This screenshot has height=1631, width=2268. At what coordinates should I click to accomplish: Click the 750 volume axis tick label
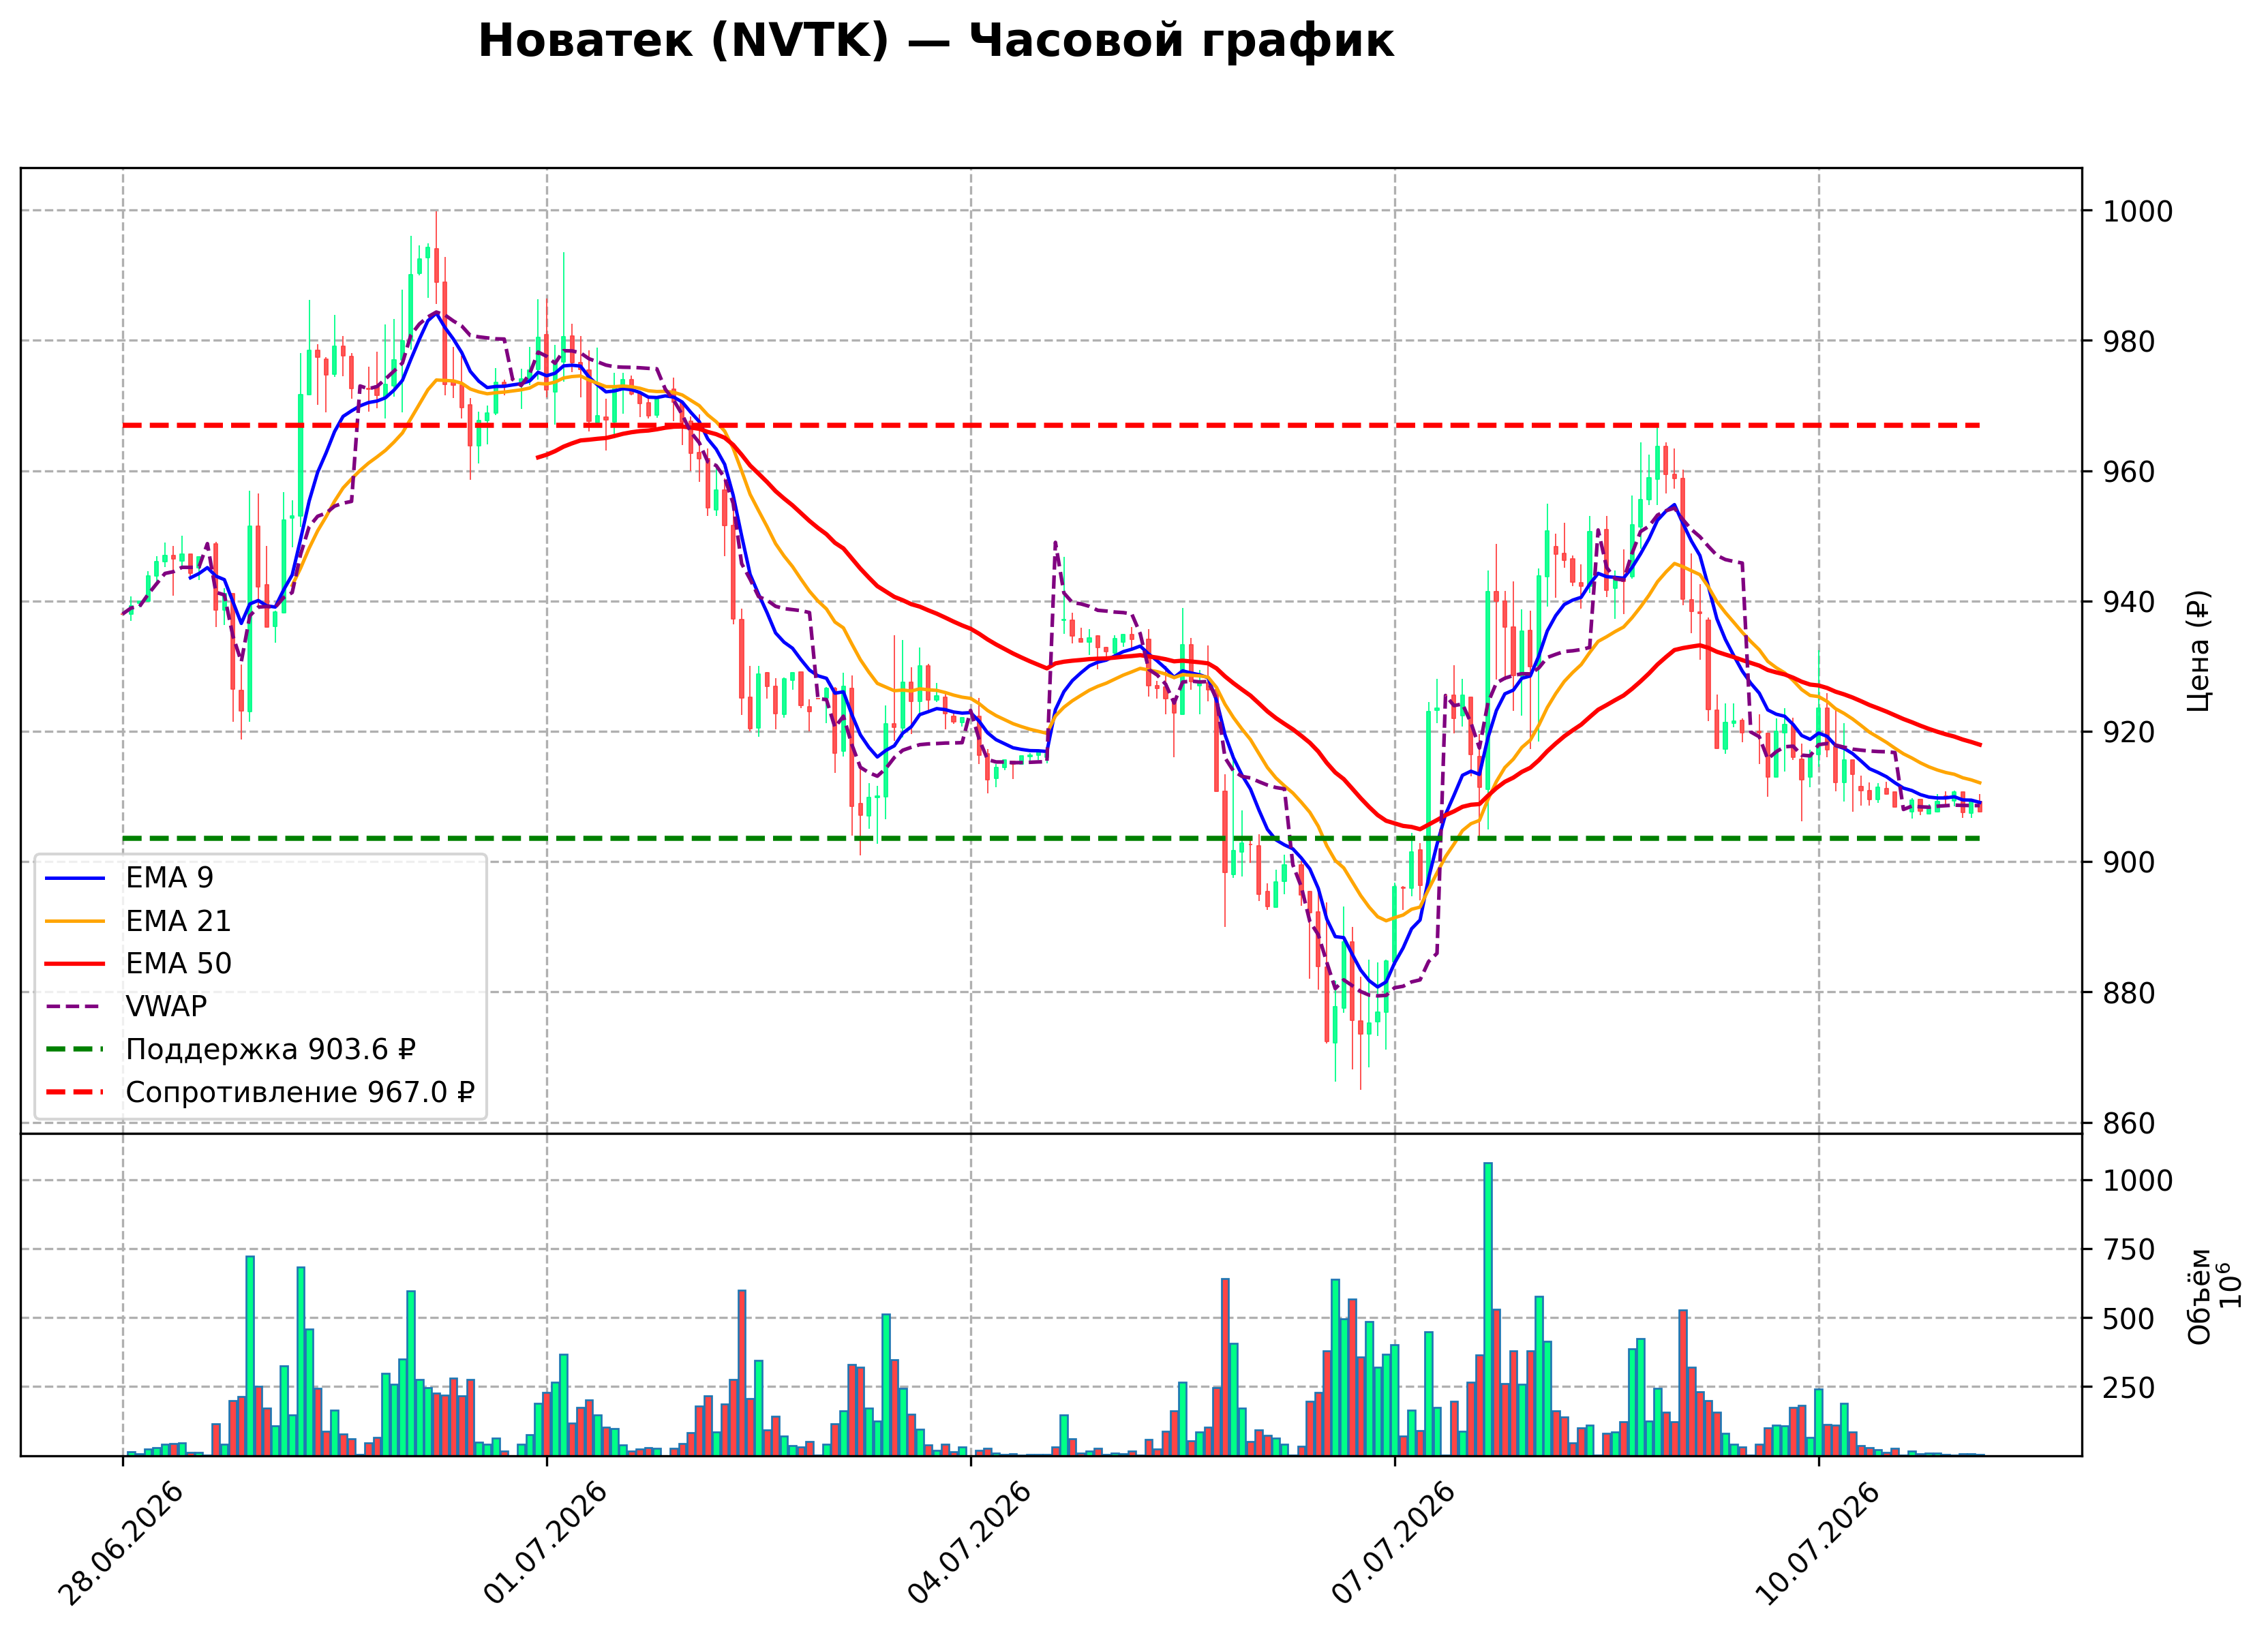(x=2129, y=1250)
